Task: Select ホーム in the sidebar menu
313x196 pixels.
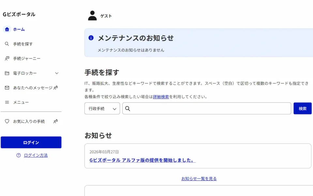Action: click(19, 29)
